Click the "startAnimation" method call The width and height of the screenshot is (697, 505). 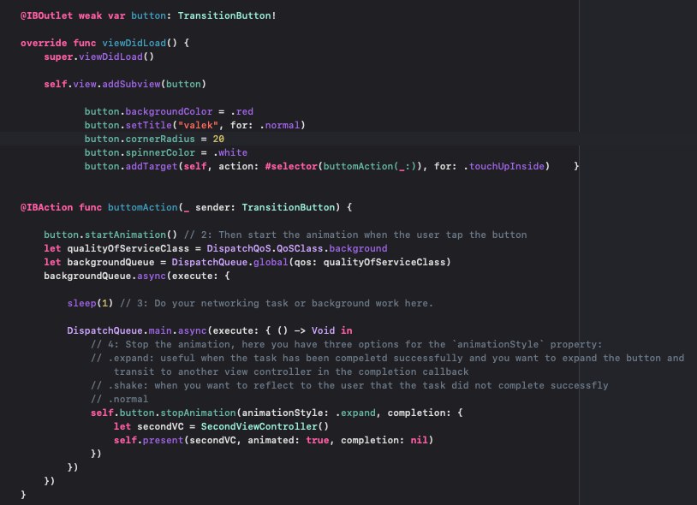125,235
